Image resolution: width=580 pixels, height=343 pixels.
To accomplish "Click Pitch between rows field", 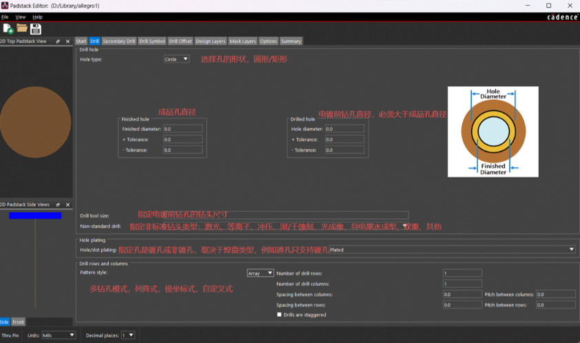I will click(556, 305).
